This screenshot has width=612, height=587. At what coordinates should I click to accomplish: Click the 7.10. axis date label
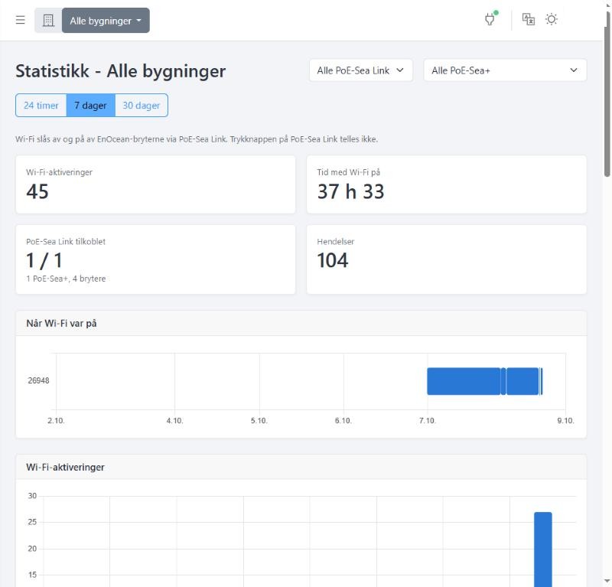[x=428, y=421]
